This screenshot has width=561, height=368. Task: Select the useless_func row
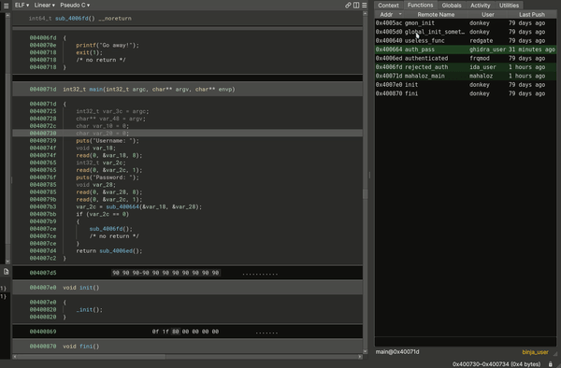[466, 41]
